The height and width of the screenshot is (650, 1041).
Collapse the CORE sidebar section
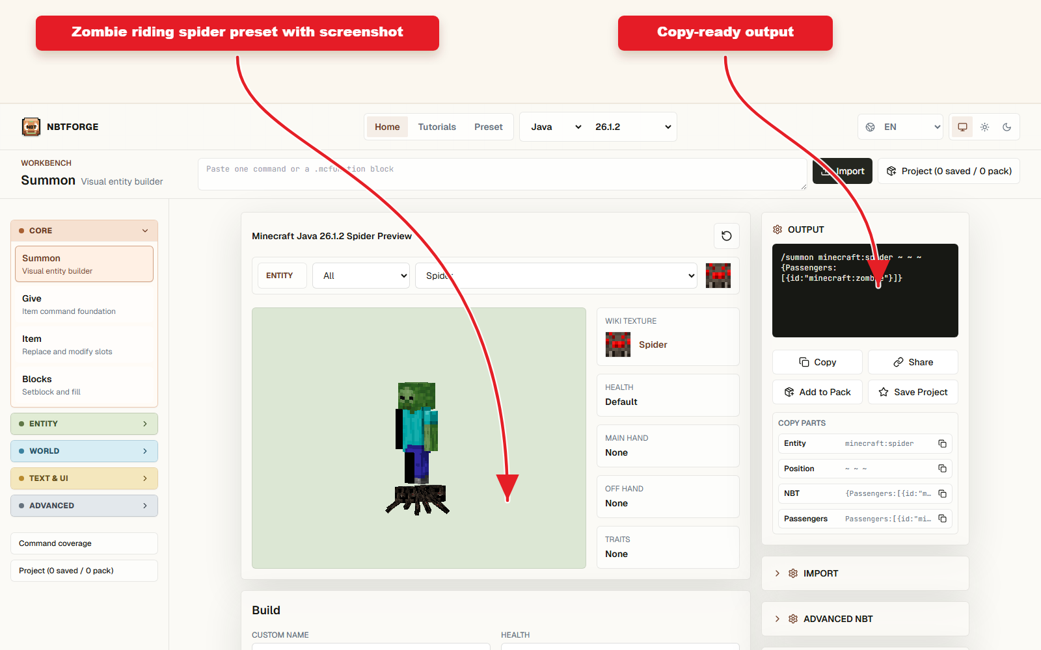pos(84,231)
